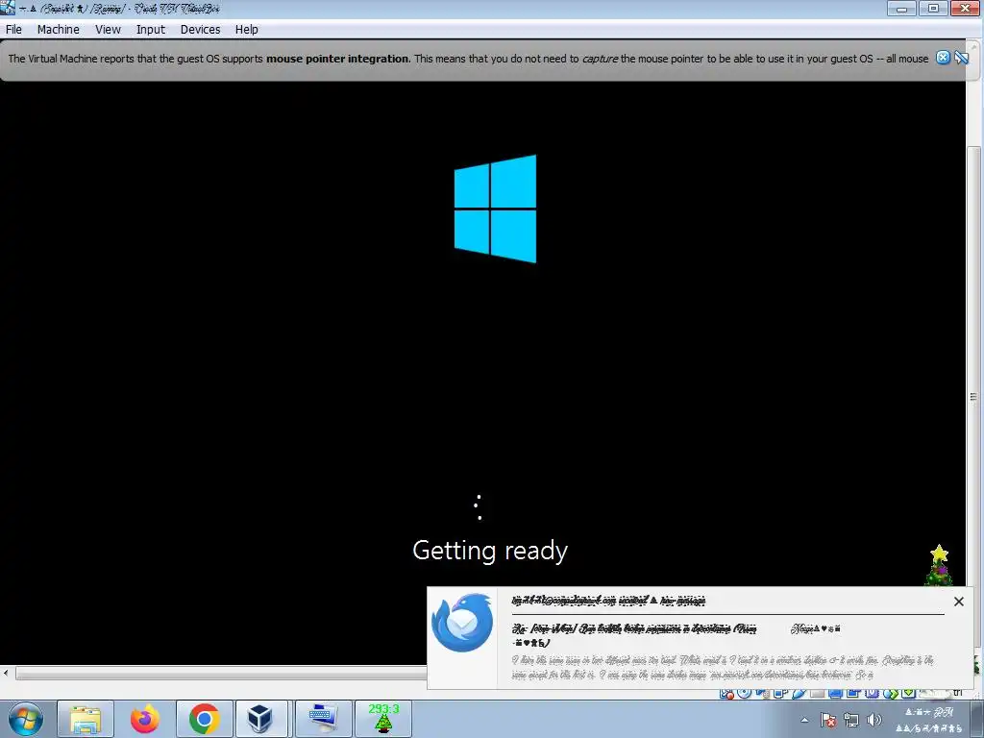Click the CPU chip status bar indicator
The width and height of the screenshot is (984, 738).
click(872, 692)
